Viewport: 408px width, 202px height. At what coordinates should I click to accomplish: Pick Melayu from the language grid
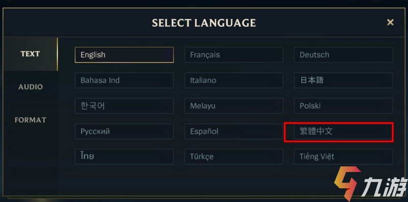(234, 106)
